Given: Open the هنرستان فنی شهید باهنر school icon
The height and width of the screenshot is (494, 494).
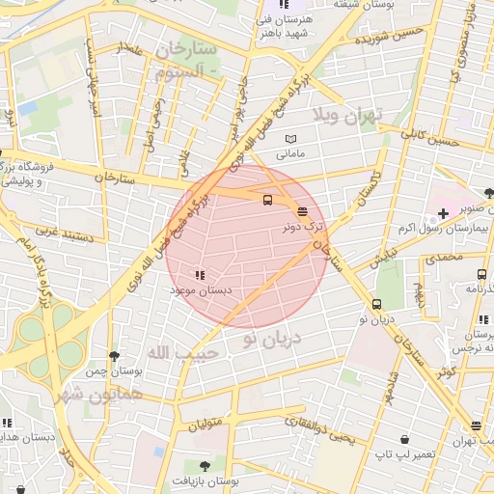Looking at the screenshot, I should (284, 4).
